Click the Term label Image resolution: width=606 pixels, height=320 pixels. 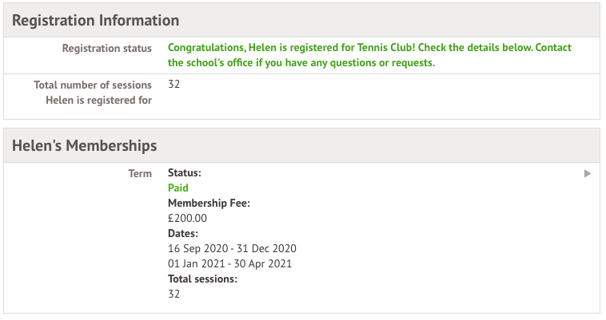click(140, 173)
